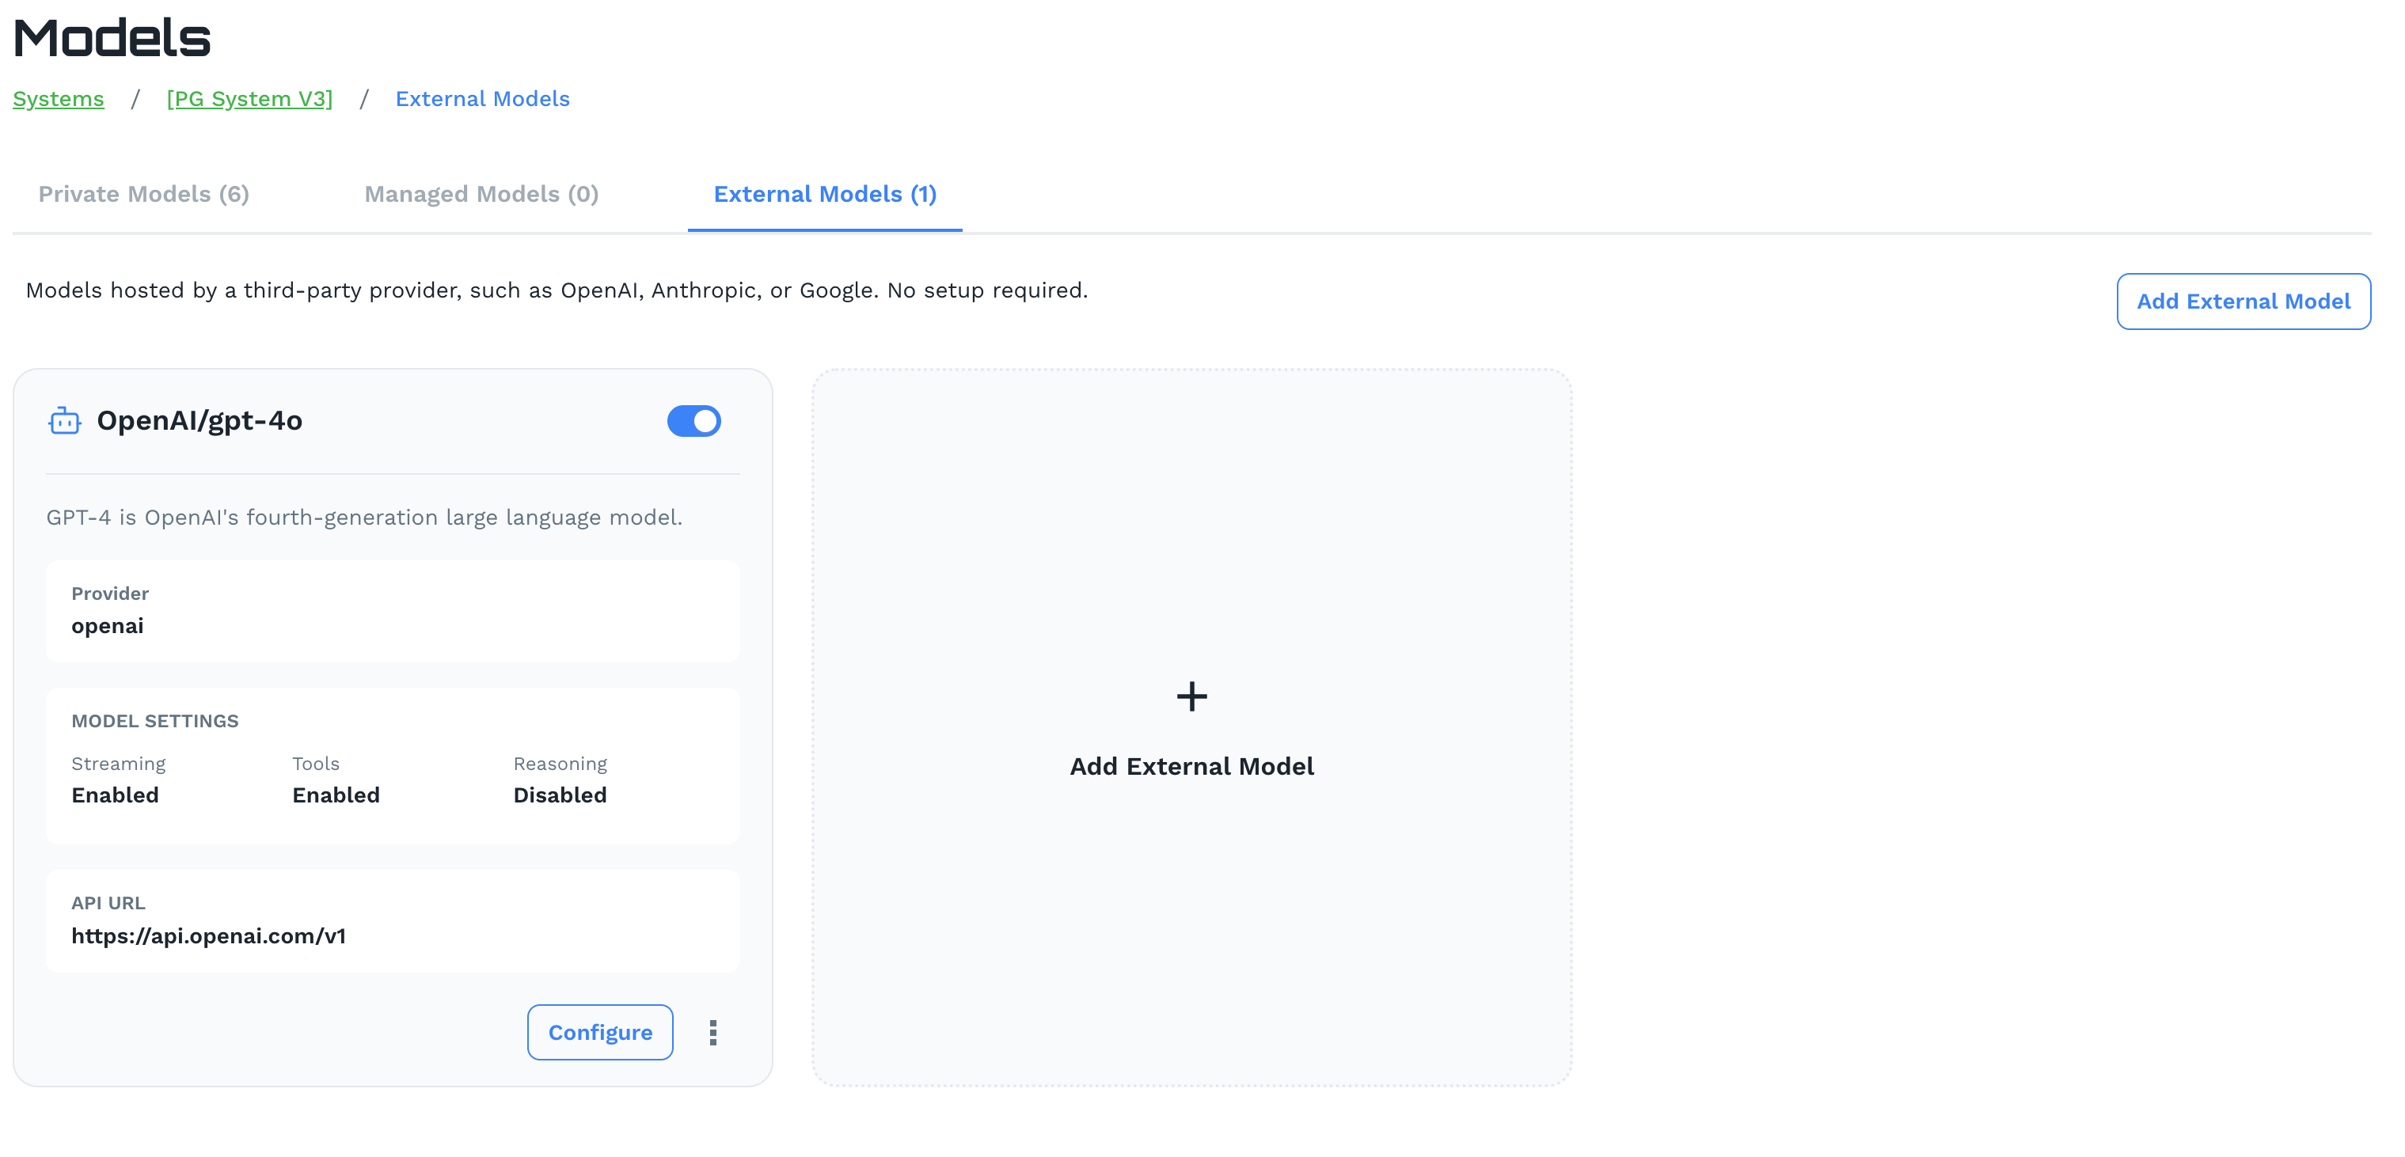Switch to Managed Models tab
This screenshot has width=2405, height=1157.
pos(481,194)
